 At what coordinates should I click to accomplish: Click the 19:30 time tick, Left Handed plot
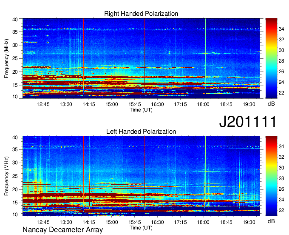(x=249, y=222)
